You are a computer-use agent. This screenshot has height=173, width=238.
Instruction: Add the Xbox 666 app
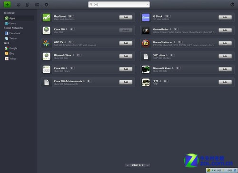[126, 69]
